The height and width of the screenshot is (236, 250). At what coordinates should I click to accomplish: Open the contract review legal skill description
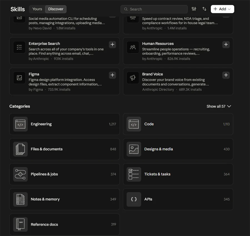click(180, 21)
